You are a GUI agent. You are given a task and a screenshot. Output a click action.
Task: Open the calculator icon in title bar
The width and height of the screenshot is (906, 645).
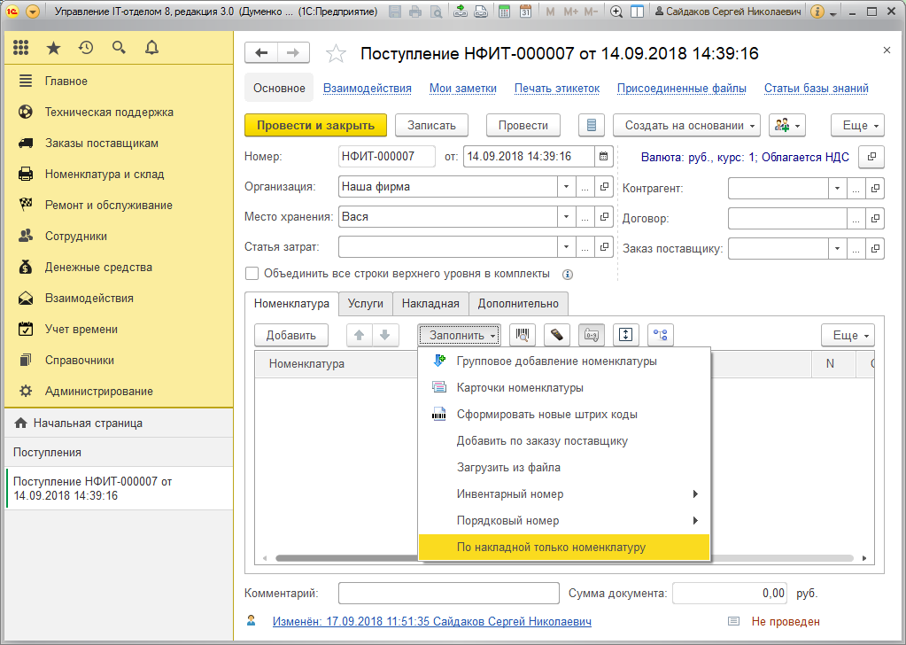pos(505,11)
